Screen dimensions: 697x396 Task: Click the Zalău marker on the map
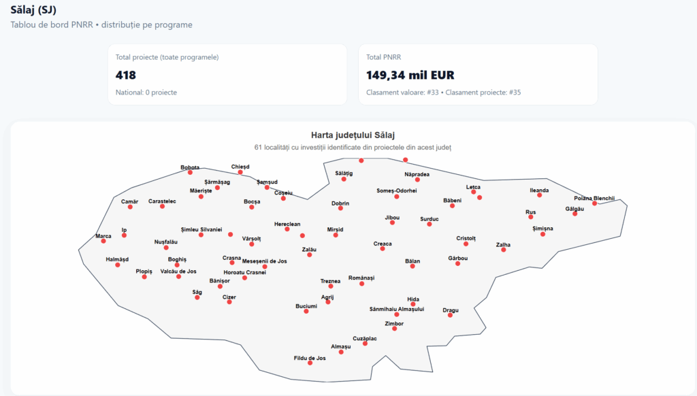coord(310,255)
